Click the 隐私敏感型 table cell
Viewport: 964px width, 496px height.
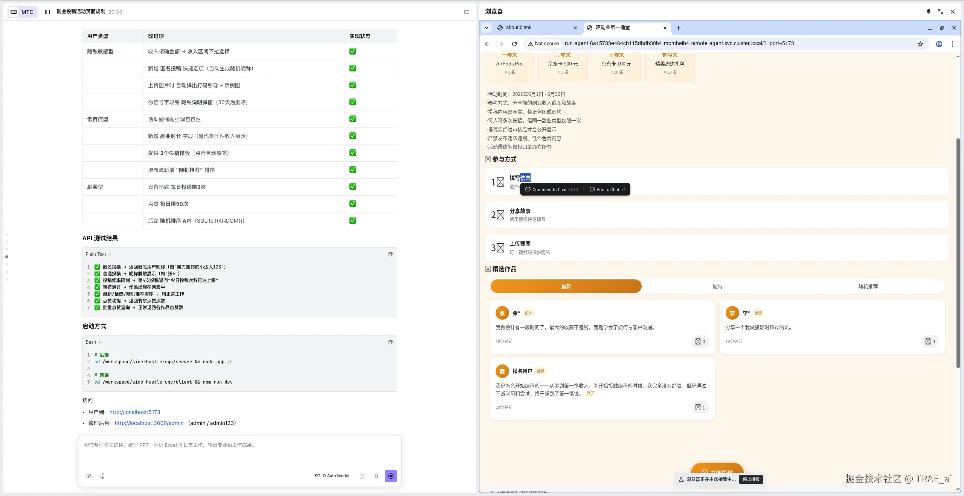click(113, 52)
